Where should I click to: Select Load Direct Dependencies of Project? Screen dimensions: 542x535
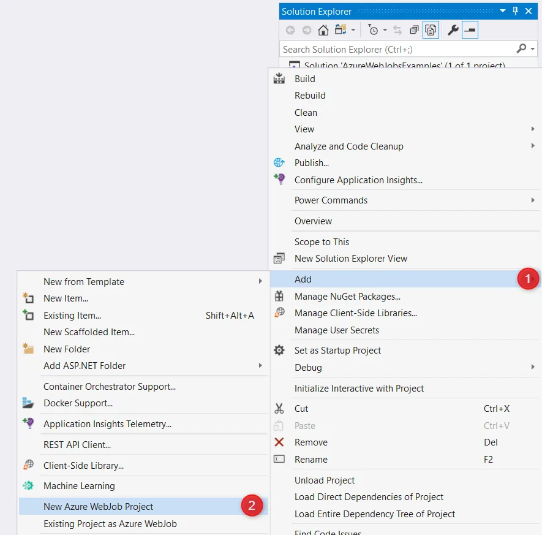coord(405,497)
